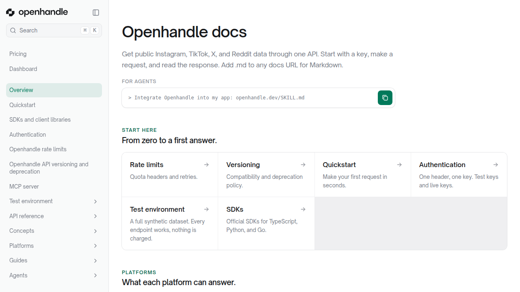
Task: Click the Openhandle docs heading
Action: pos(184,32)
